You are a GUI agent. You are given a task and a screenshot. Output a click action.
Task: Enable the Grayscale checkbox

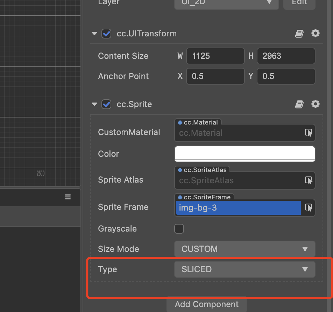179,229
